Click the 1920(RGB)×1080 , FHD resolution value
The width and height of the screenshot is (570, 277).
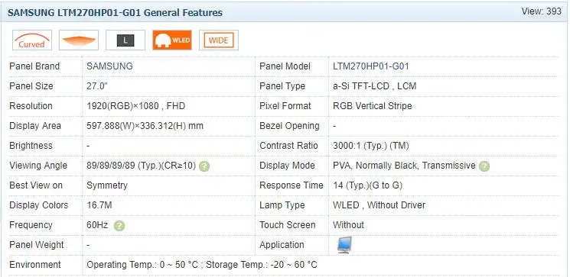pyautogui.click(x=136, y=106)
